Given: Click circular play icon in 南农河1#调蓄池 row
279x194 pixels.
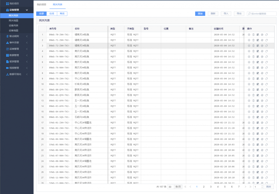Looking at the screenshot, I should (262, 139).
